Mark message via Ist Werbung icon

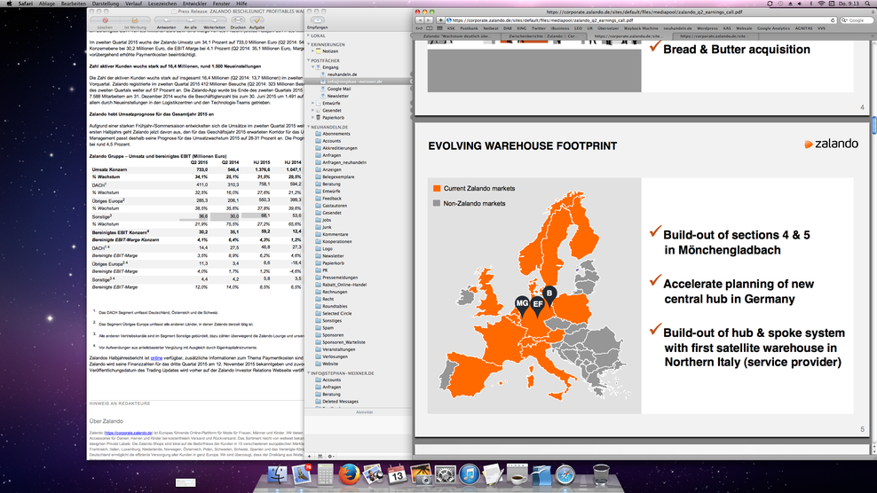tap(135, 20)
